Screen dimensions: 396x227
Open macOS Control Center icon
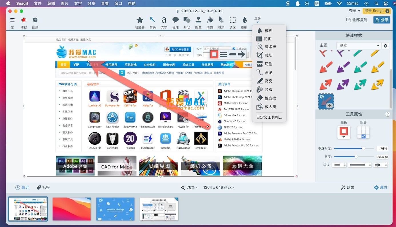coord(386,3)
